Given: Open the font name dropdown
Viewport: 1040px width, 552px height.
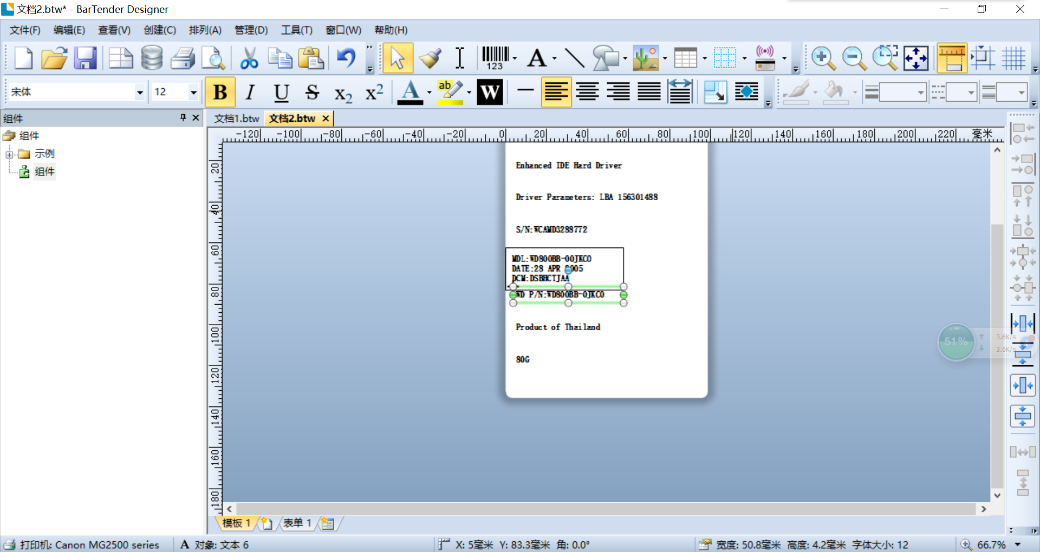Looking at the screenshot, I should (x=140, y=93).
